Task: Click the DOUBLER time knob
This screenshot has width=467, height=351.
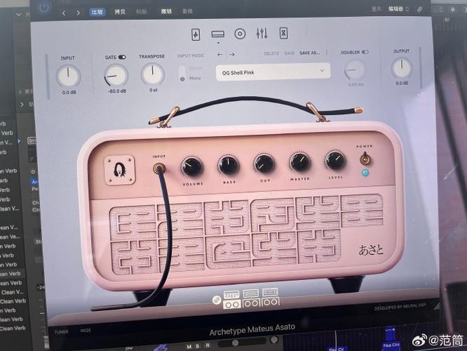Action: 354,69
